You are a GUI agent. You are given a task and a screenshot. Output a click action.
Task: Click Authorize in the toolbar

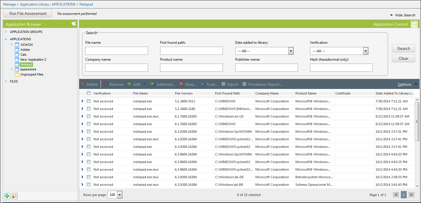(x=163, y=84)
